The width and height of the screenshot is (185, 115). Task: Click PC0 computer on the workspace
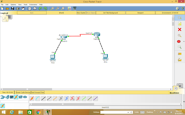point(53,57)
